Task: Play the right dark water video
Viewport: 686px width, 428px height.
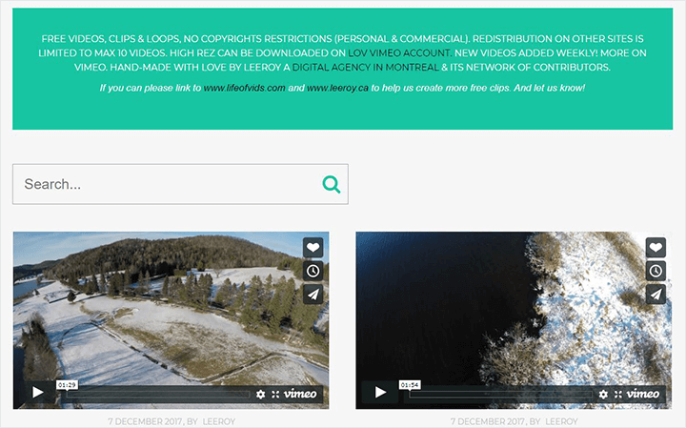Action: click(380, 392)
